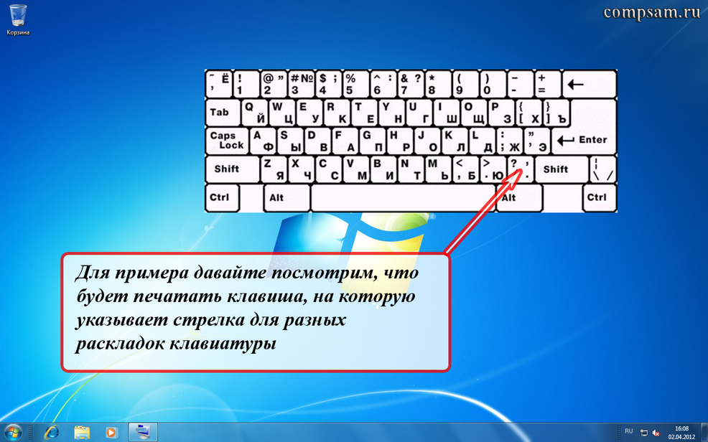Click the T Е key

(364, 113)
